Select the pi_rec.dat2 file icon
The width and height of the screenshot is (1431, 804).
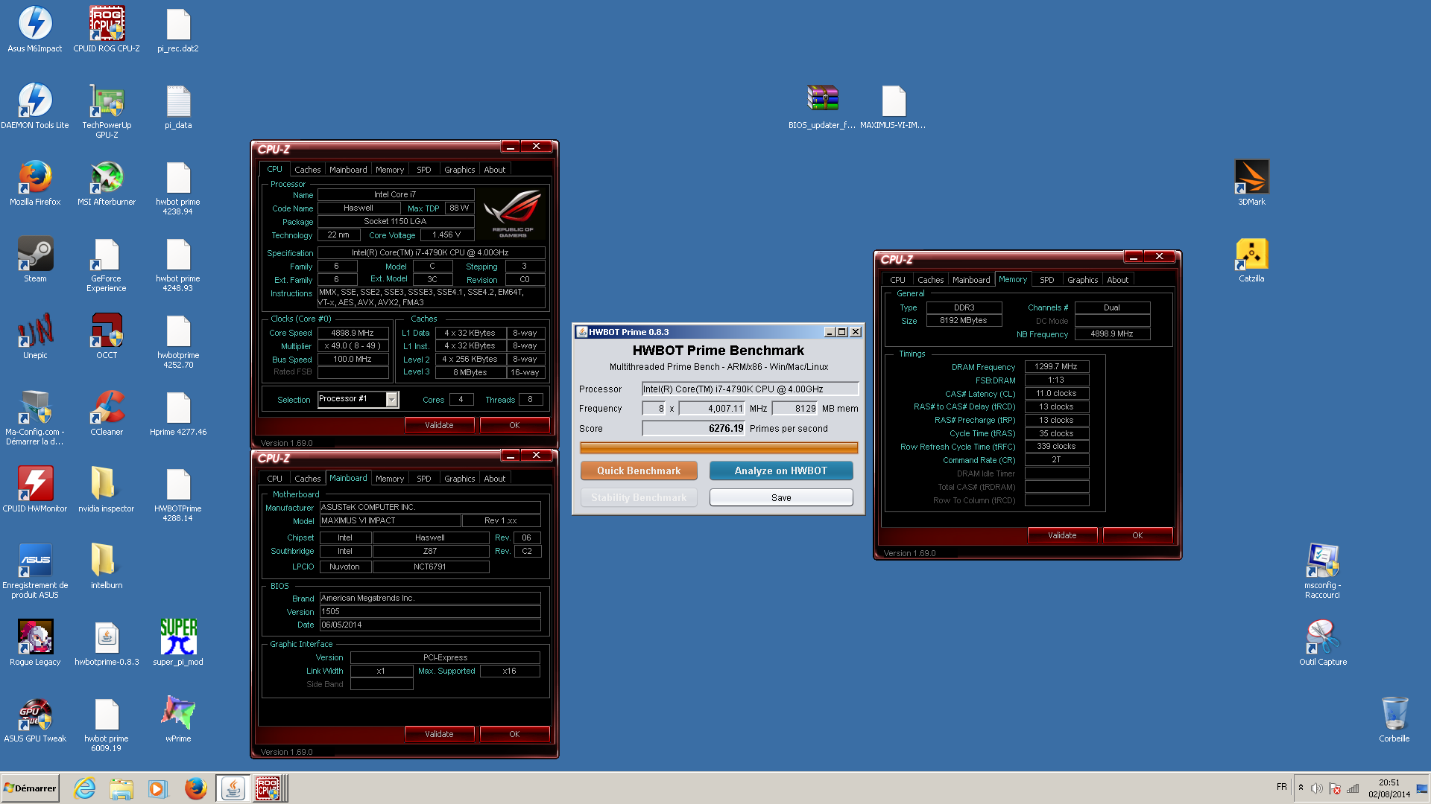coord(178,30)
